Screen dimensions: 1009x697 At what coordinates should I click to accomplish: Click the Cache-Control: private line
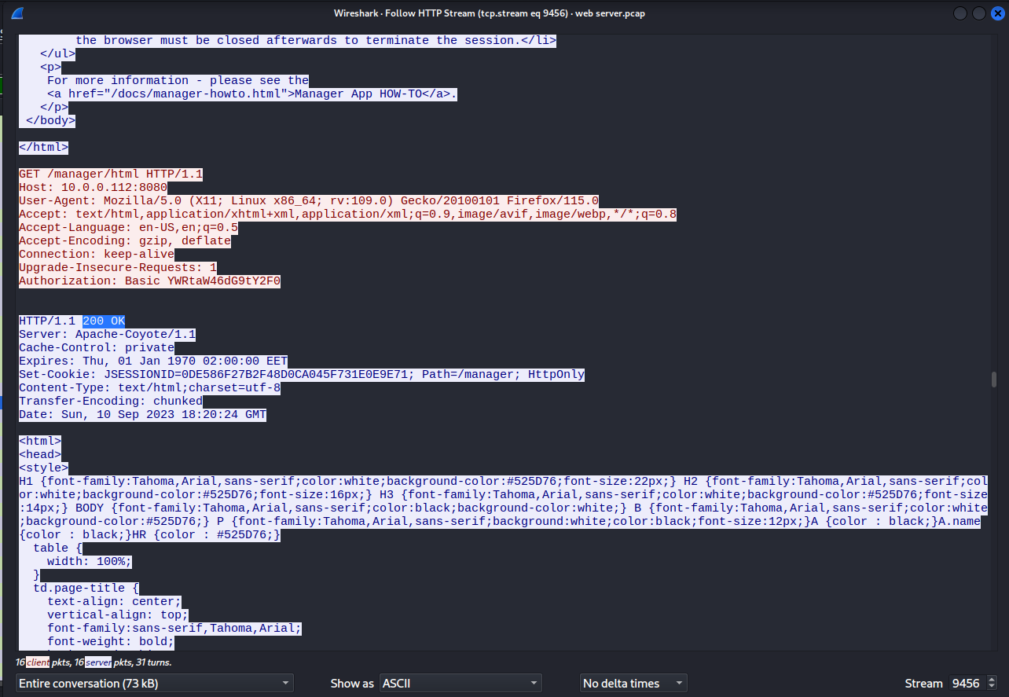(x=97, y=347)
